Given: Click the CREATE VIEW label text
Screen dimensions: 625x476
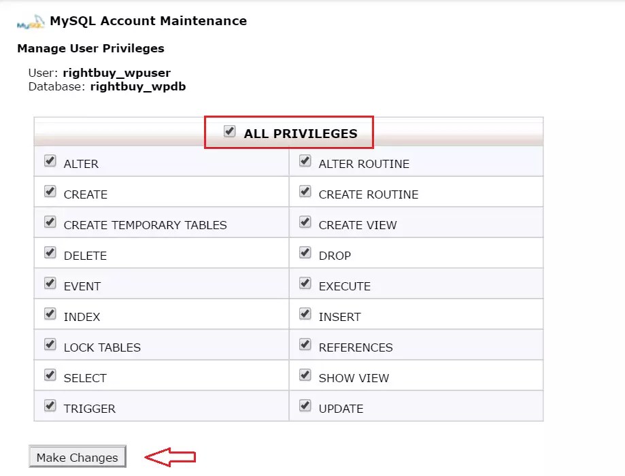Looking at the screenshot, I should click(358, 225).
